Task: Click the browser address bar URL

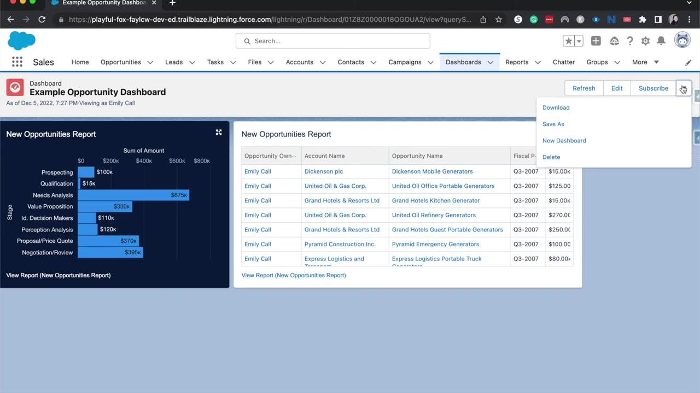Action: coord(270,20)
